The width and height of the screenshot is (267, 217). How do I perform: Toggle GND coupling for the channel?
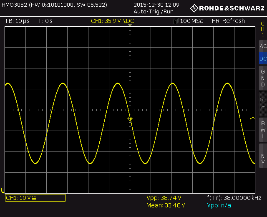pyautogui.click(x=262, y=78)
